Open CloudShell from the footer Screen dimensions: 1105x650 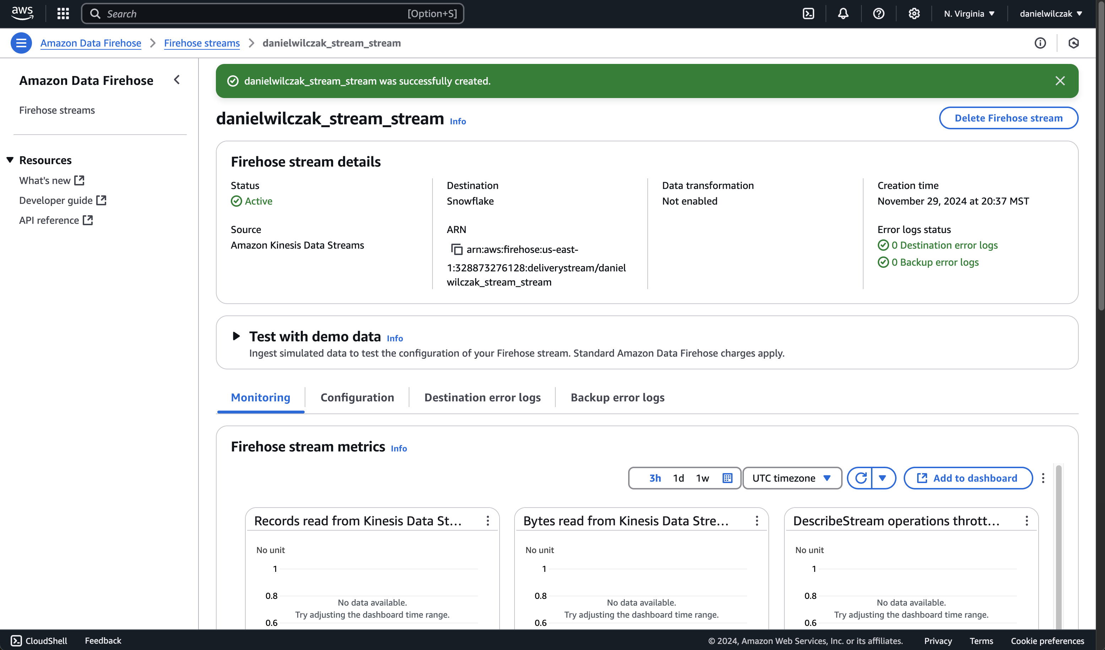tap(39, 640)
